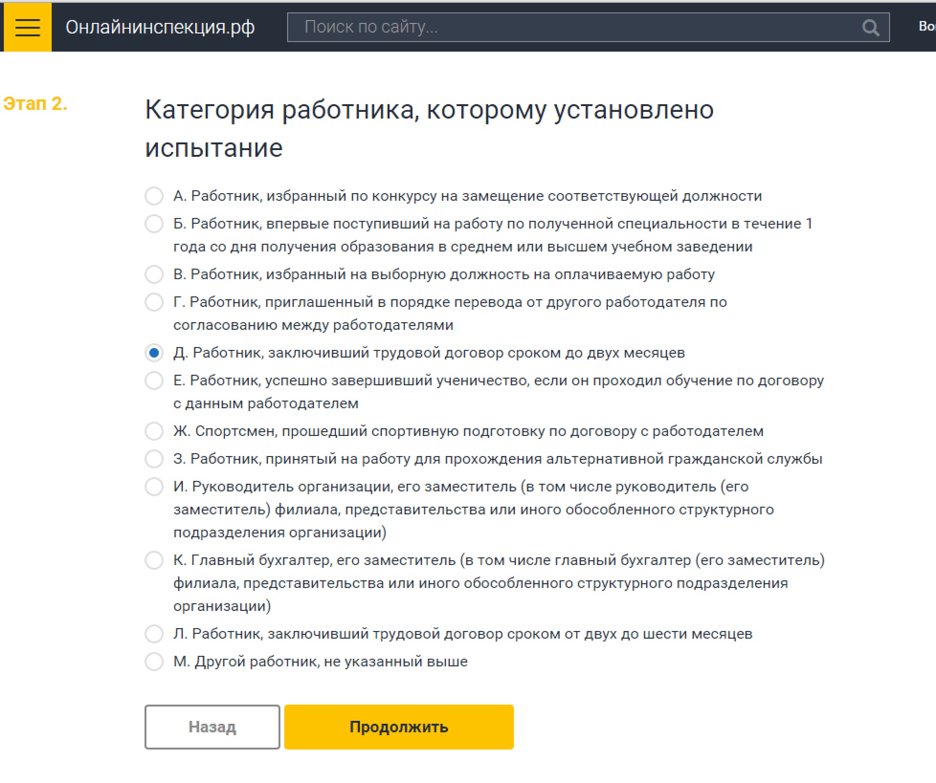Choose option Г: transferred from another employer

(x=154, y=302)
